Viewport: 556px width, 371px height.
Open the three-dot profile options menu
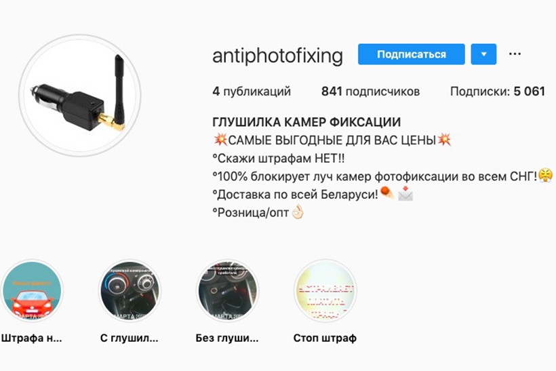click(x=515, y=54)
